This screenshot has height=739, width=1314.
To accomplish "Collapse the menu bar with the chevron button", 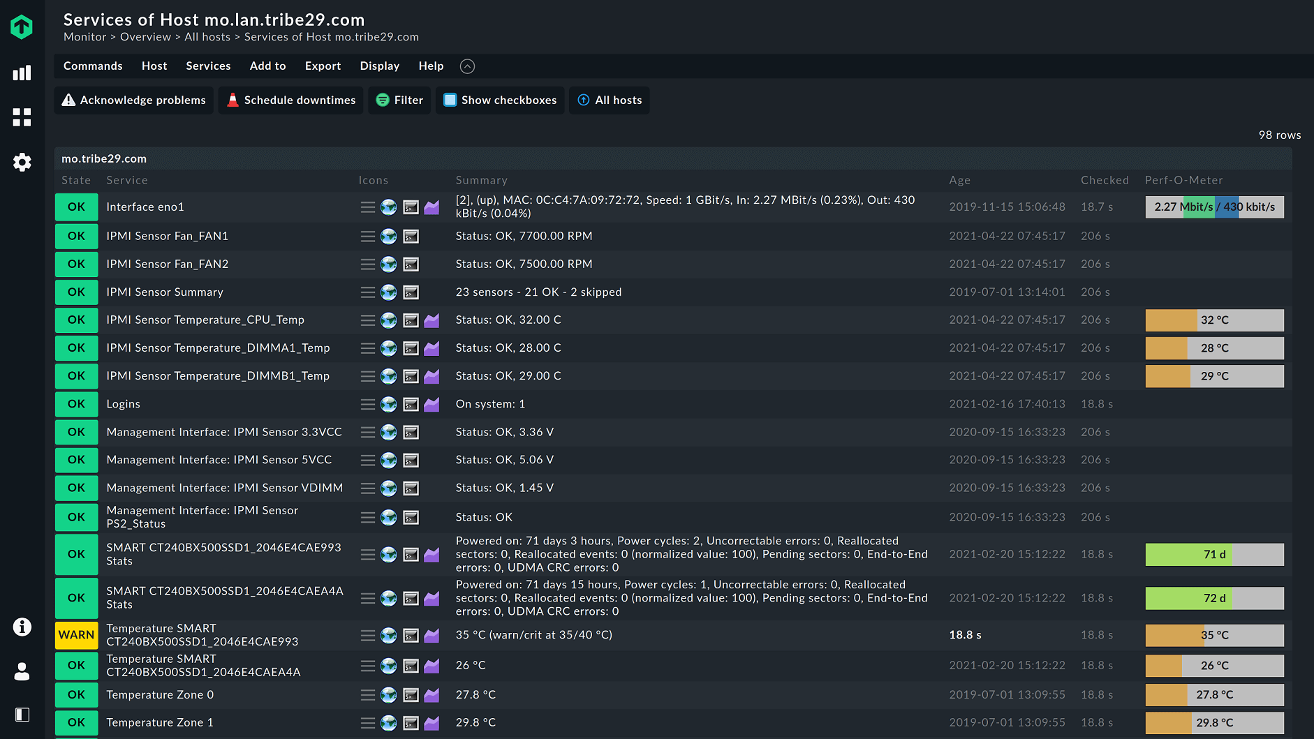I will point(468,66).
